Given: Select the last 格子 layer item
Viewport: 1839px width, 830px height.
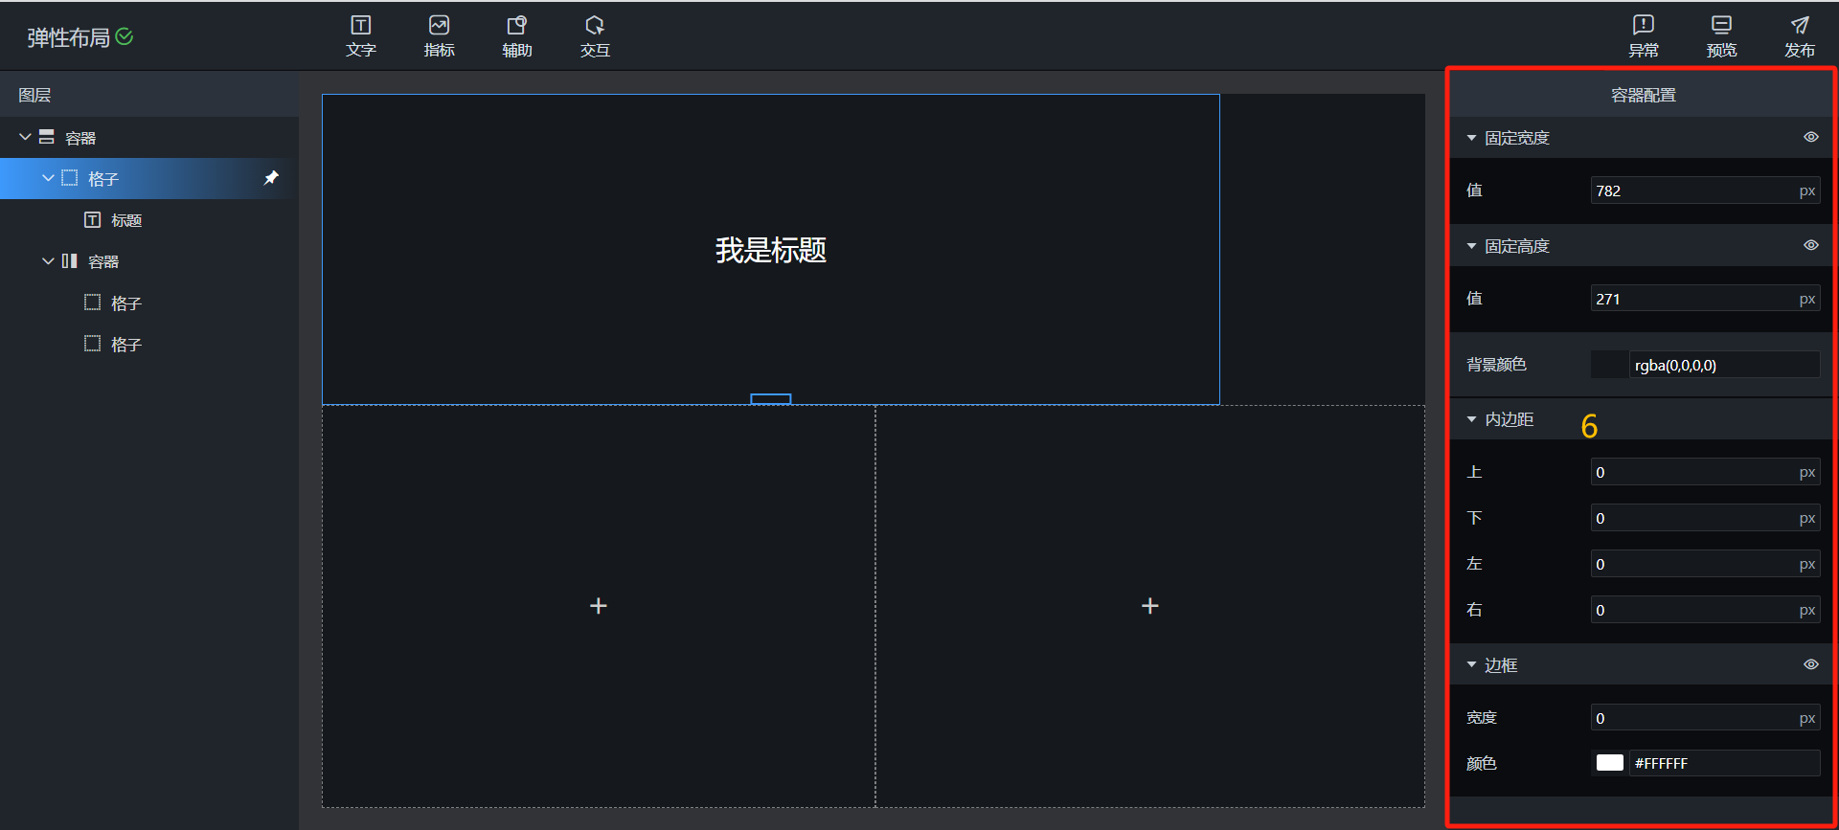Looking at the screenshot, I should tap(125, 345).
